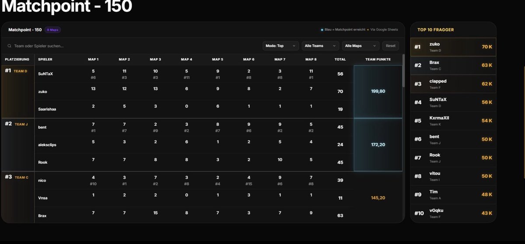Click player name Brax in table

42,216
